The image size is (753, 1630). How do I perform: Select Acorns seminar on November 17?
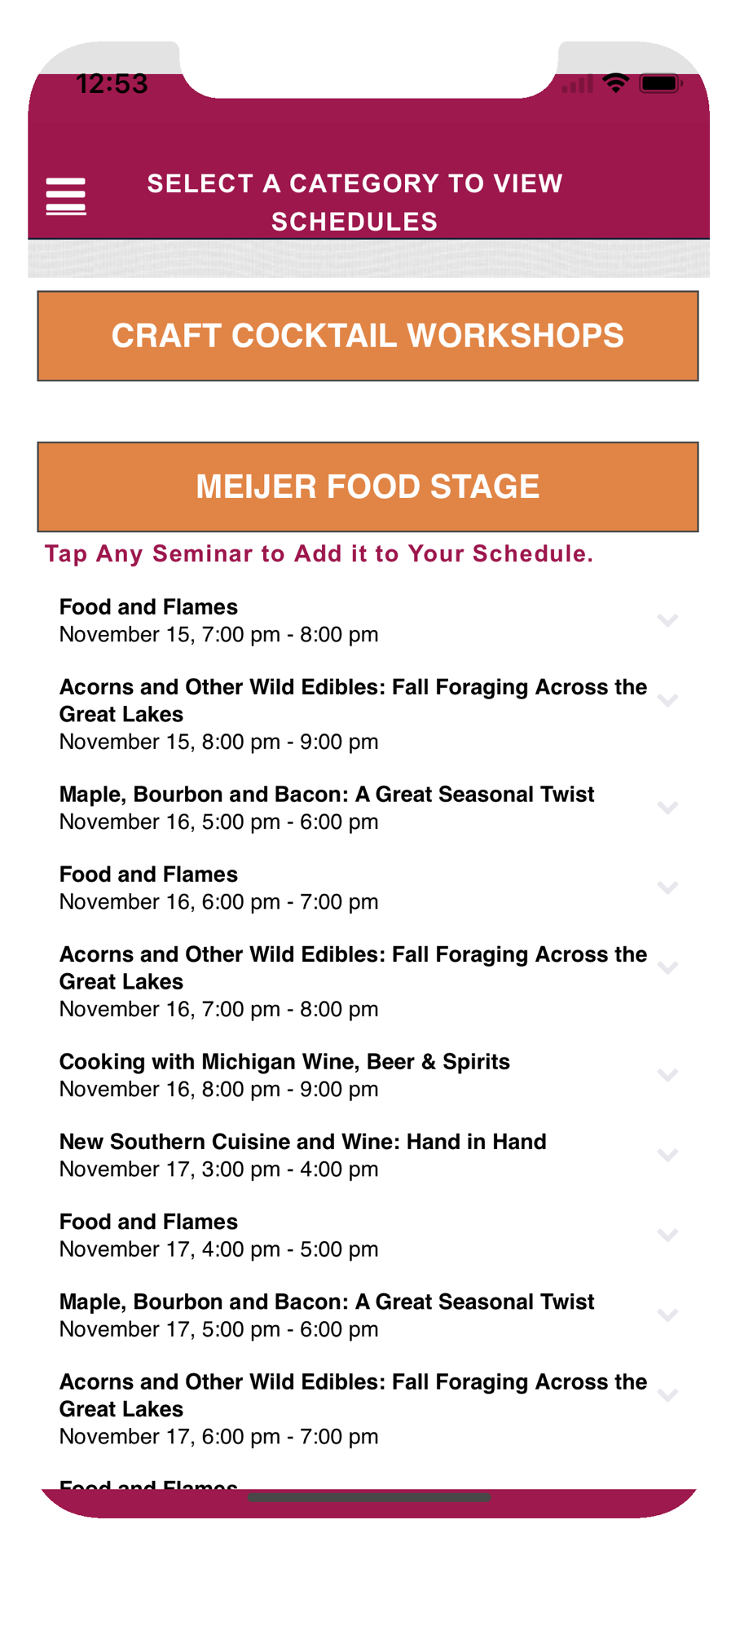353,1408
